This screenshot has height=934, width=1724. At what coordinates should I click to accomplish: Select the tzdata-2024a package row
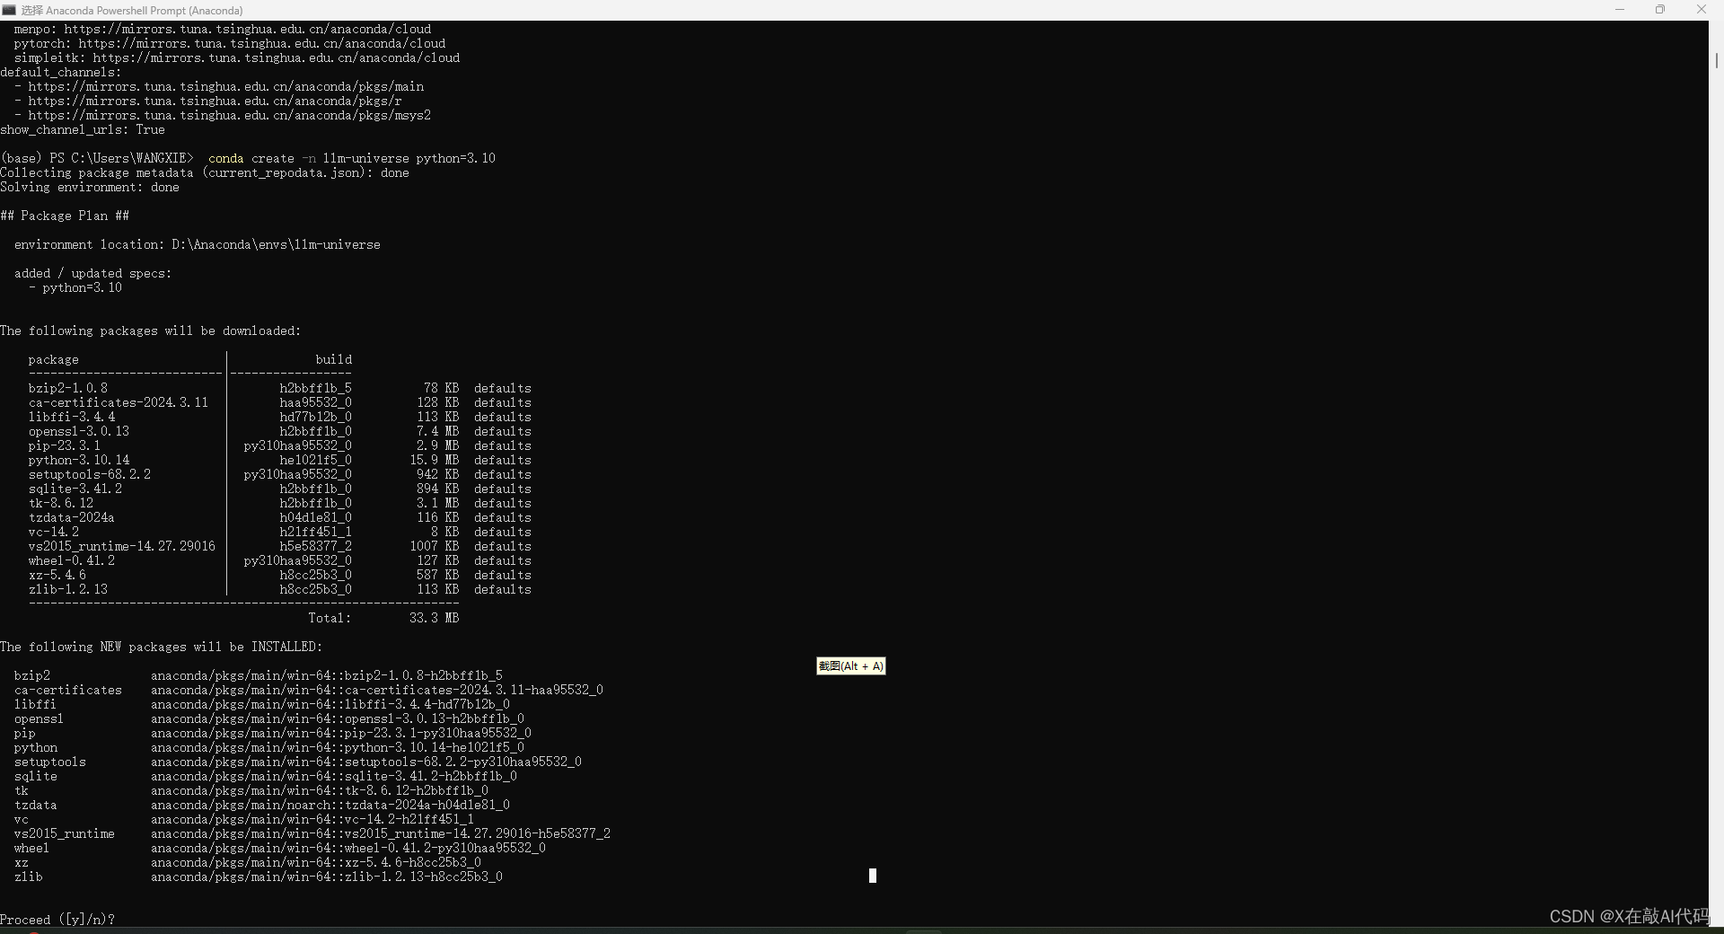[x=280, y=517]
